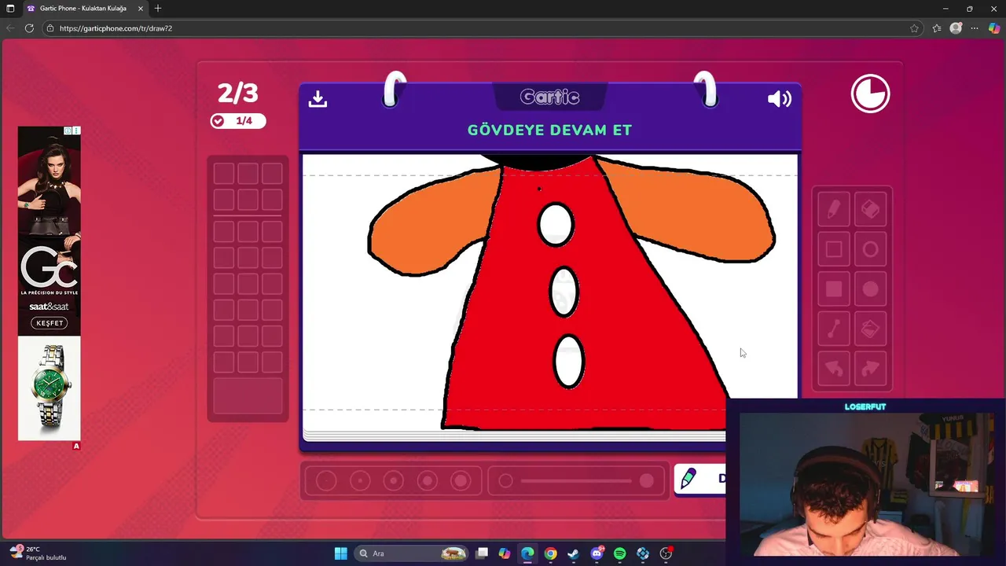Select the pencil drawing tool
Image resolution: width=1006 pixels, height=566 pixels.
coord(834,210)
